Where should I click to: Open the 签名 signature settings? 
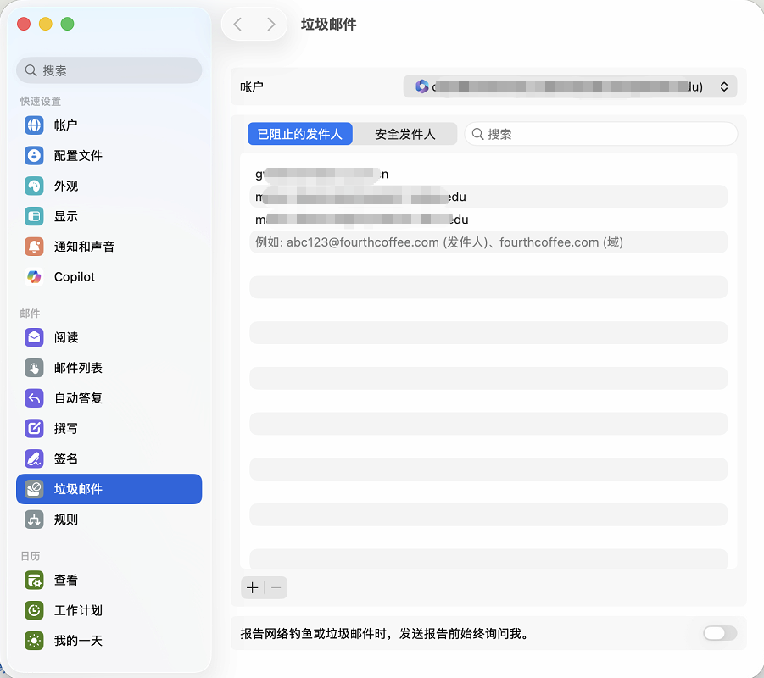pos(66,459)
